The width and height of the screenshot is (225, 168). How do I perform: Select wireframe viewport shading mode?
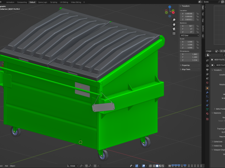[x=154, y=166]
